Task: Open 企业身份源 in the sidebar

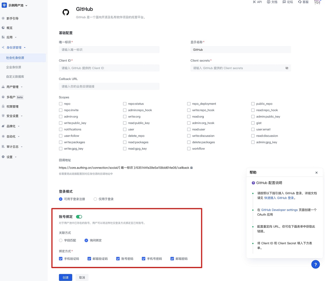Action: pyautogui.click(x=14, y=67)
